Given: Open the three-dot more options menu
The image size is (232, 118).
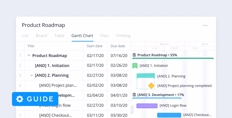Looking at the screenshot, I should click(x=205, y=25).
